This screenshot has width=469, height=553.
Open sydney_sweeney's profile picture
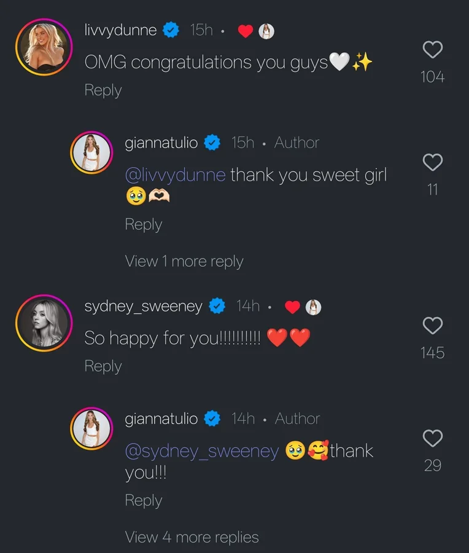coord(43,323)
